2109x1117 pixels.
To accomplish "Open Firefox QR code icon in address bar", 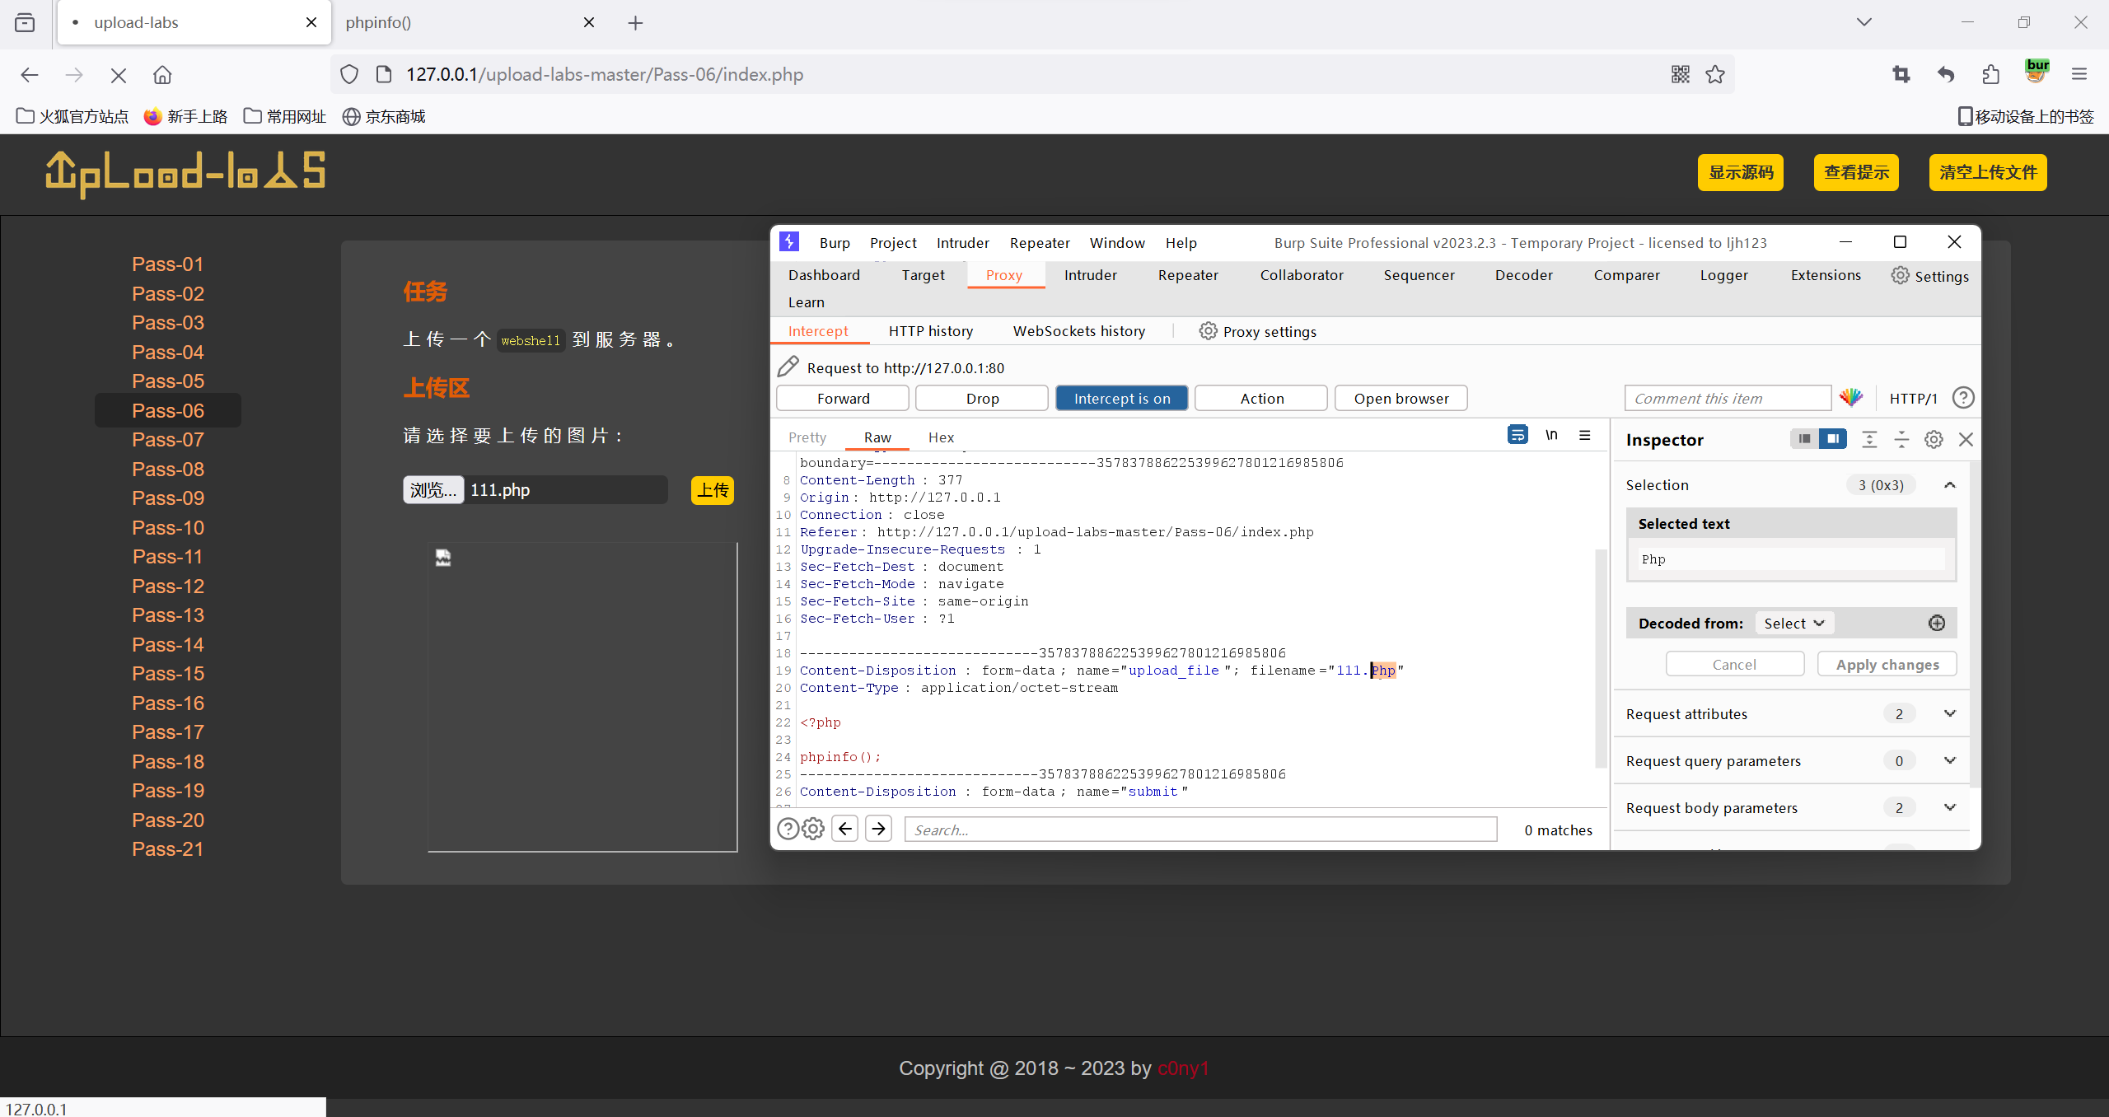I will pyautogui.click(x=1681, y=74).
